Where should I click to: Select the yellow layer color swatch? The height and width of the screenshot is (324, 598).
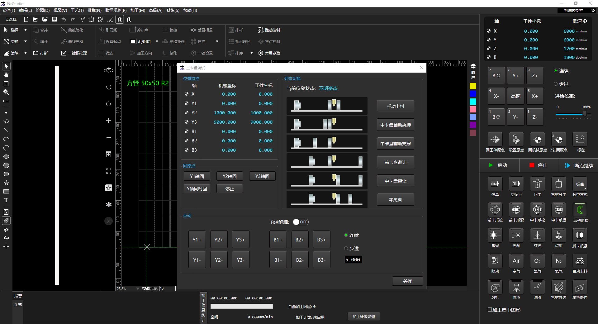point(473,86)
